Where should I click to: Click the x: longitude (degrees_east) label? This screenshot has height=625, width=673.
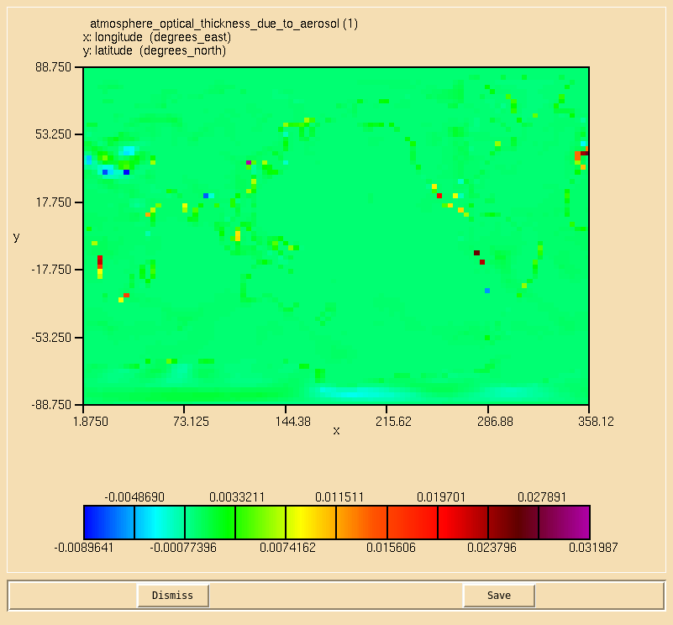157,37
